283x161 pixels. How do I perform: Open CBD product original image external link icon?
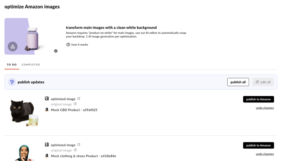pyautogui.click(x=75, y=104)
